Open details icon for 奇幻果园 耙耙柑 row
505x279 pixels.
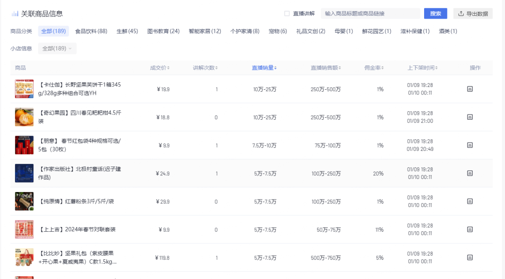(x=470, y=117)
